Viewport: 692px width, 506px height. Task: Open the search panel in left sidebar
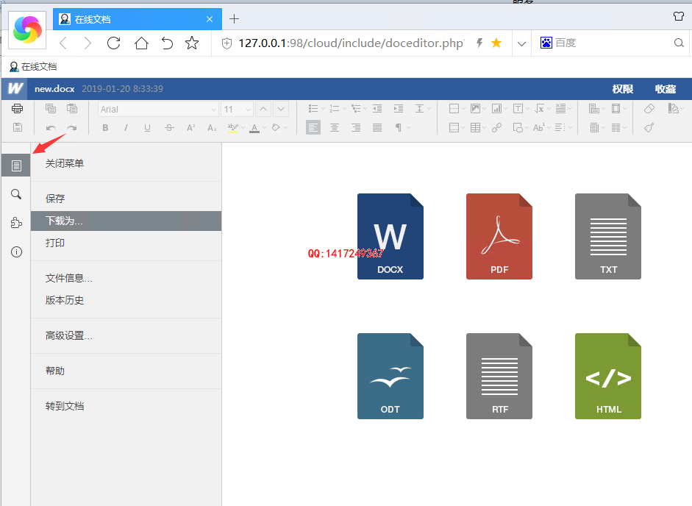(16, 194)
